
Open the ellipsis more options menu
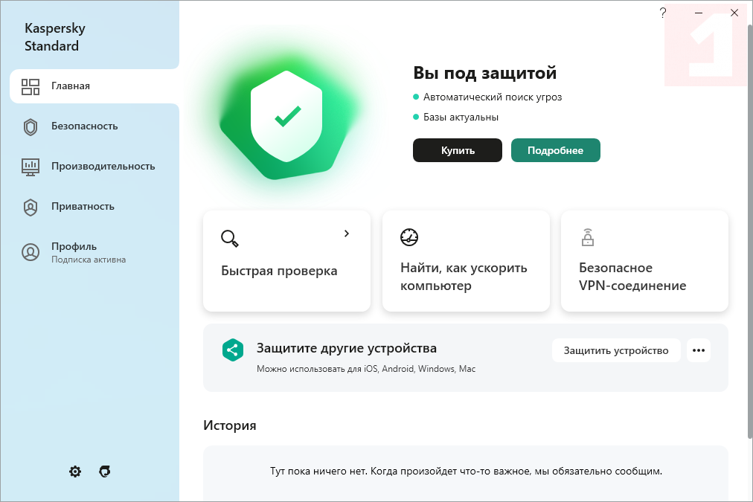point(699,350)
